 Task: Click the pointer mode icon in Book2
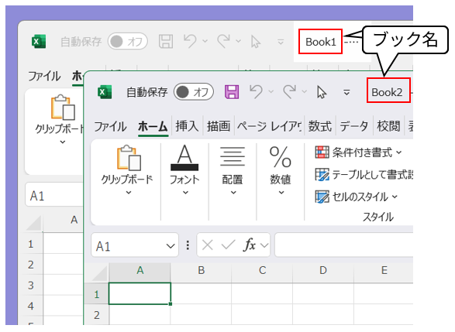click(322, 92)
